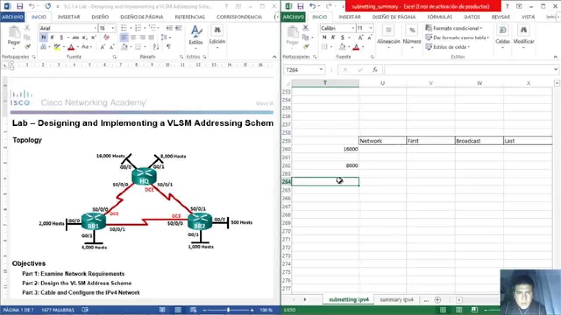Image resolution: width=561 pixels, height=315 pixels.
Task: Open FÓRMULAS tab in Excel
Action: point(440,17)
